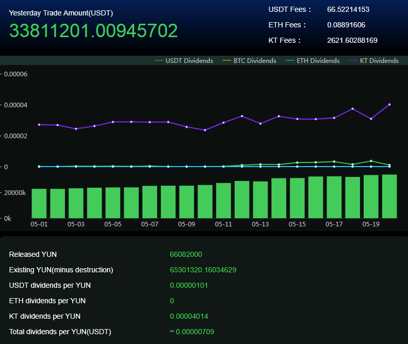Viewport: 408px width, 344px height.
Task: Click the green volume bar for 05-13
Action: [x=260, y=200]
